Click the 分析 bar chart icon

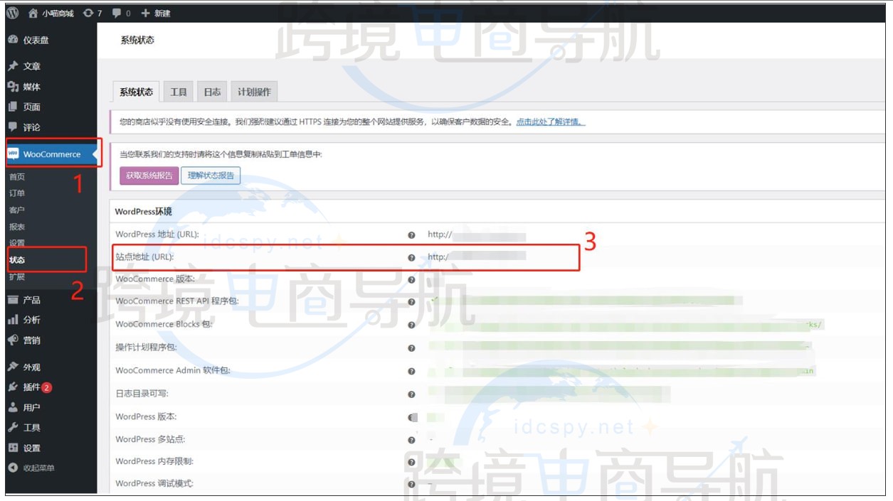coord(11,320)
